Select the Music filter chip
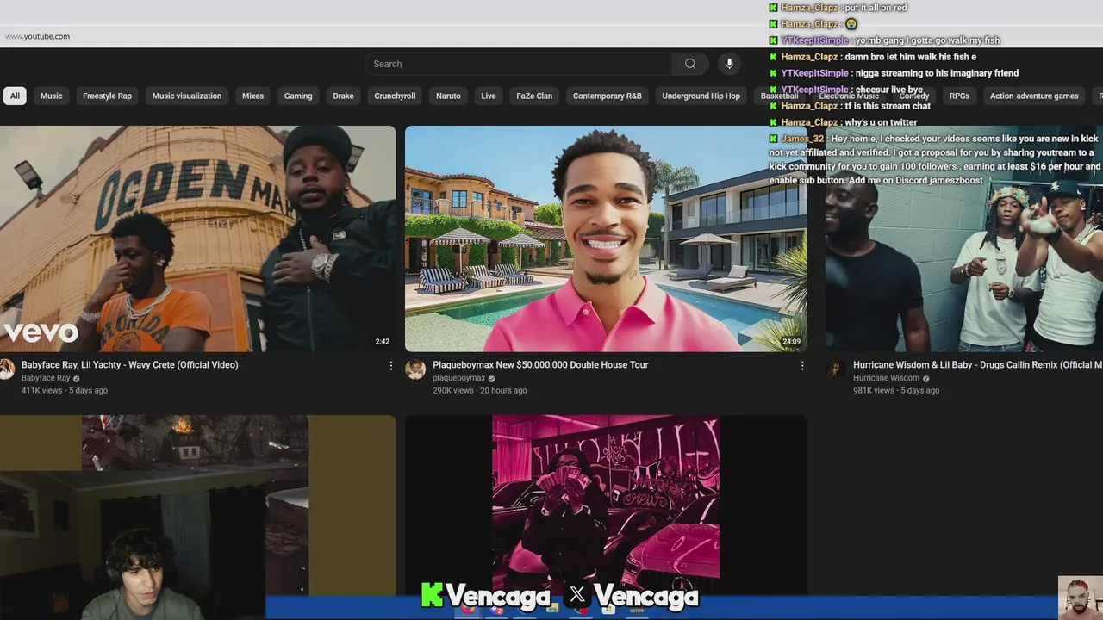1103x620 pixels. (x=52, y=96)
